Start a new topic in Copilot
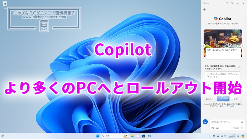This screenshot has height=139, width=247. pyautogui.click(x=205, y=122)
